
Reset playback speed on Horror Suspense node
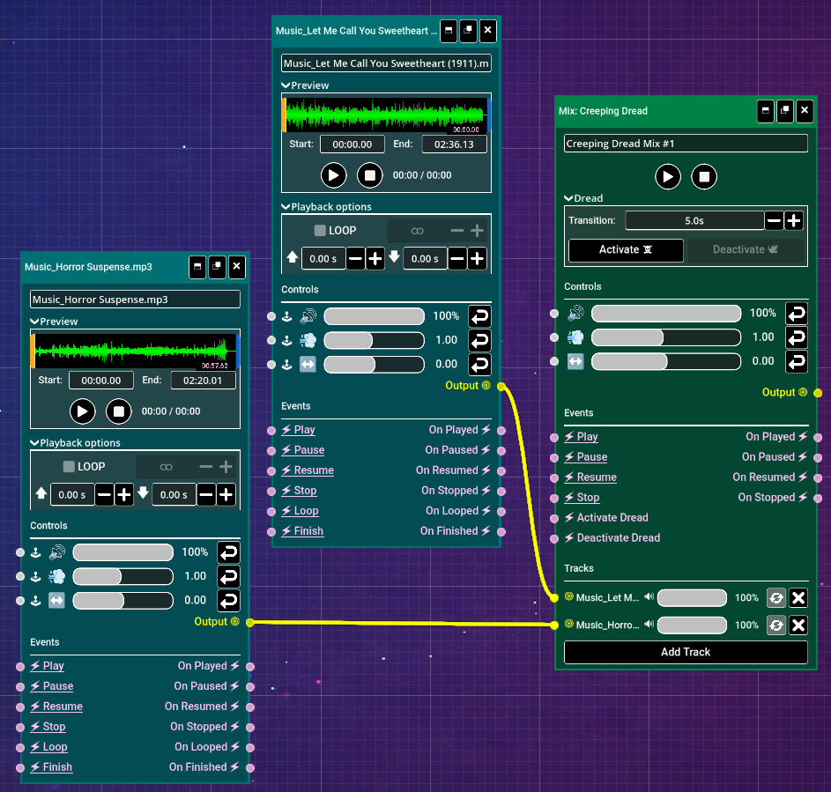click(x=229, y=576)
